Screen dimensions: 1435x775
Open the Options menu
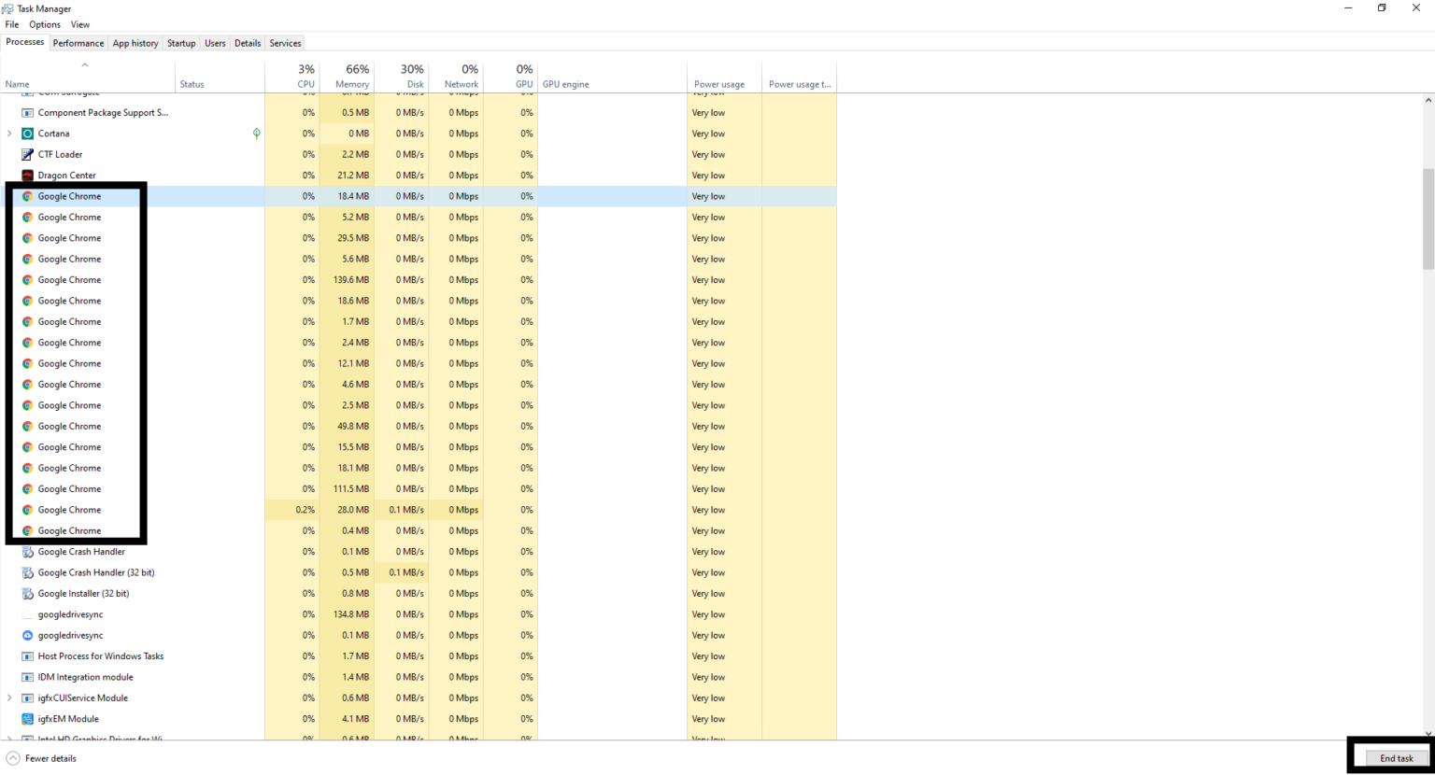45,24
